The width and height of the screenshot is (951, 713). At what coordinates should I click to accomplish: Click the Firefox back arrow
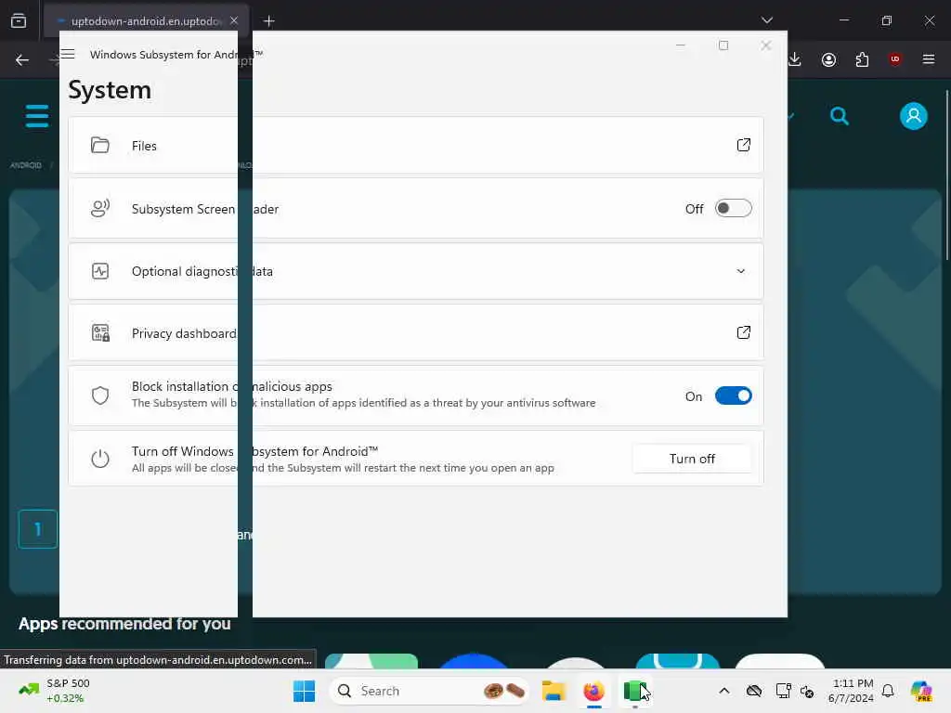pyautogui.click(x=22, y=59)
